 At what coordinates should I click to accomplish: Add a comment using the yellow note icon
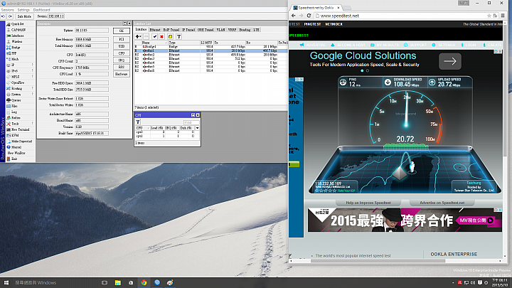tap(170, 36)
